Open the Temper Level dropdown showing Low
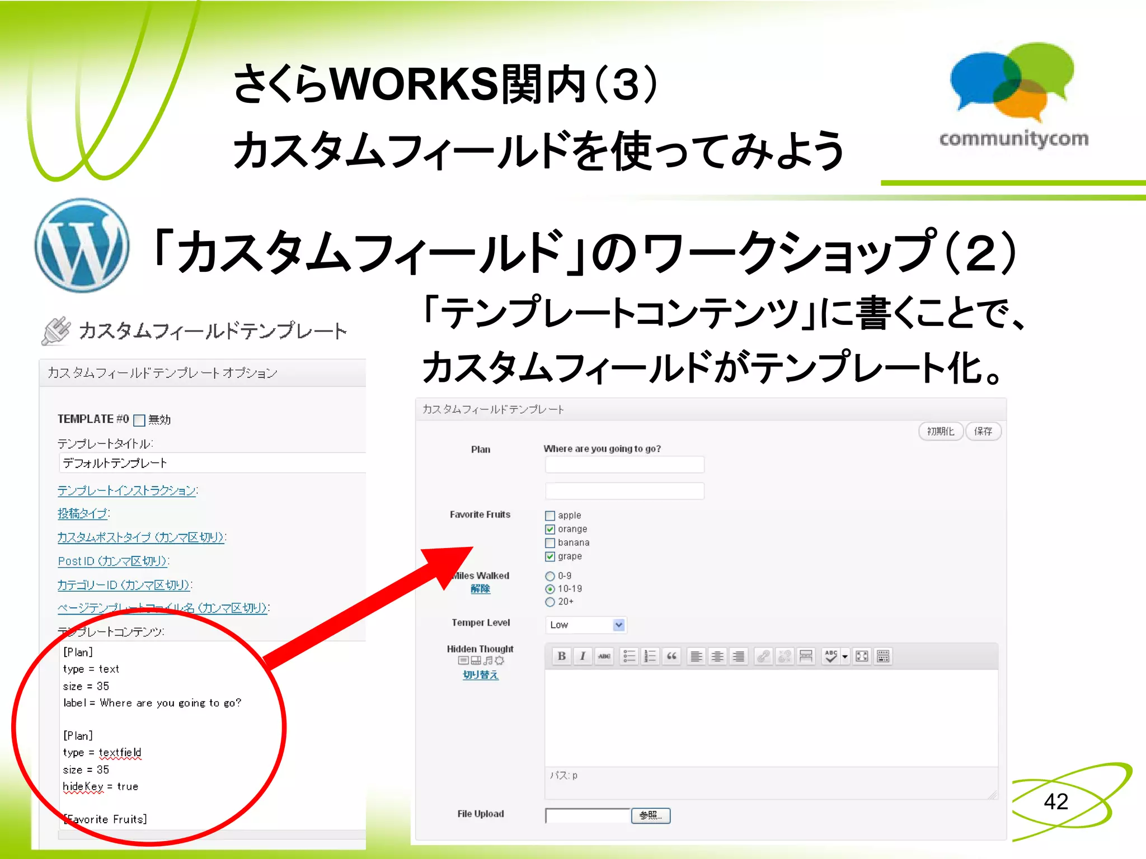The image size is (1146, 859). point(586,625)
